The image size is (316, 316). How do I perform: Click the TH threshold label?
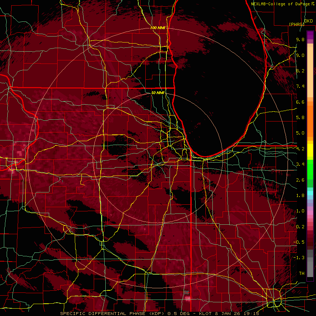coord(302,274)
